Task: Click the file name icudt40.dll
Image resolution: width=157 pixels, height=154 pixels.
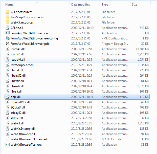Action: pos(17,49)
